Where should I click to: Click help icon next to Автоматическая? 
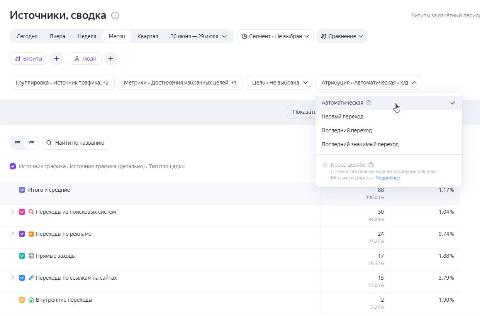[369, 103]
